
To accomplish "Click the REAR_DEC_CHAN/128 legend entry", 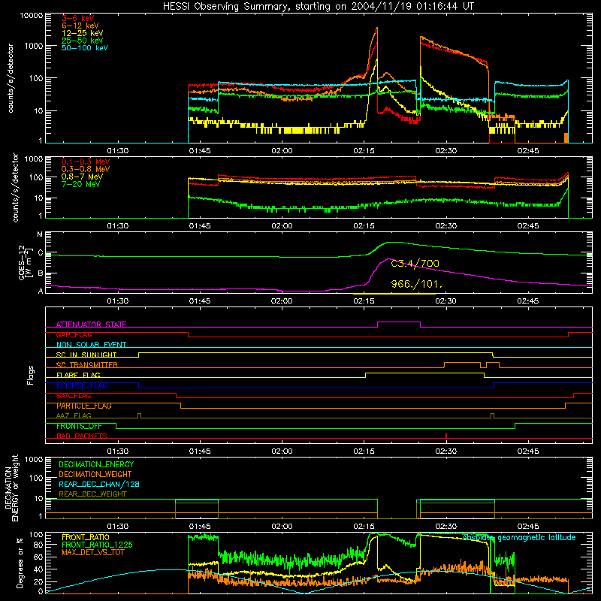I will pos(99,484).
